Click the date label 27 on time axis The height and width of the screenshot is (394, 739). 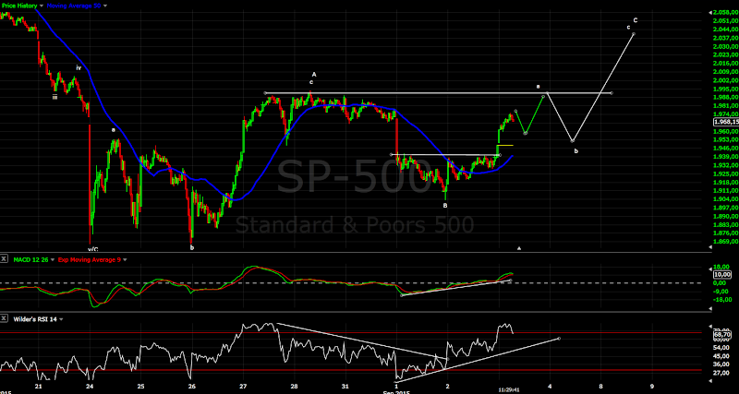click(243, 386)
